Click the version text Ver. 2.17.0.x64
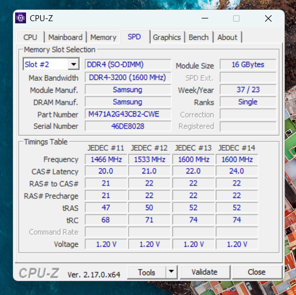 click(94, 274)
